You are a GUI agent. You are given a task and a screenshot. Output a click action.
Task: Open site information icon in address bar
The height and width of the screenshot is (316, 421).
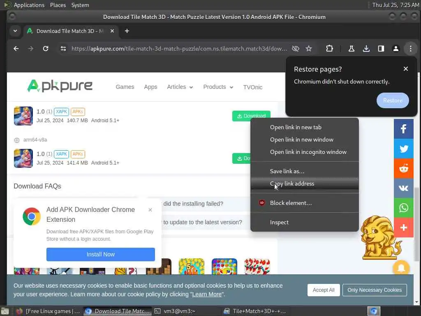pyautogui.click(x=63, y=49)
